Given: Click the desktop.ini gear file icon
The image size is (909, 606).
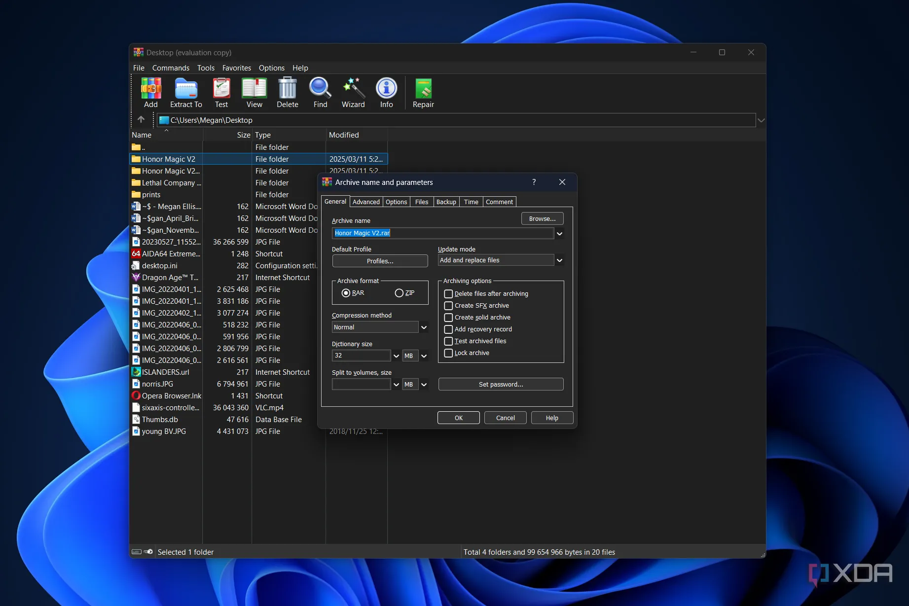Looking at the screenshot, I should coord(136,265).
